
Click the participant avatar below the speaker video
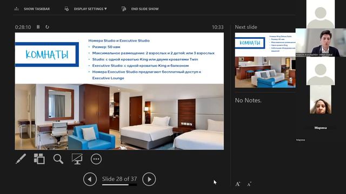321,71
